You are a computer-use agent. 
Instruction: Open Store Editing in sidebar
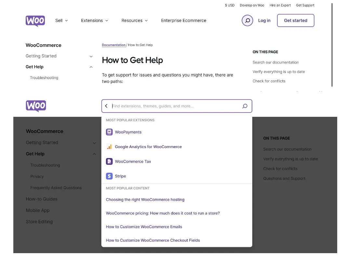click(x=39, y=222)
